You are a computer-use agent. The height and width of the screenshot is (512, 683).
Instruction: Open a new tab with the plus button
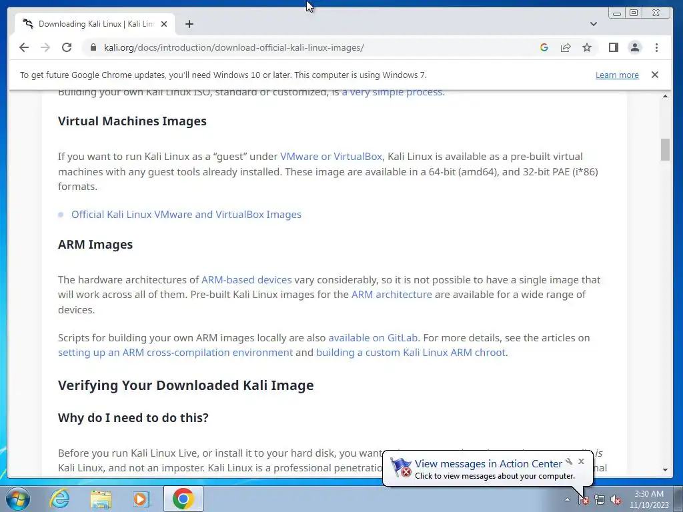(189, 24)
